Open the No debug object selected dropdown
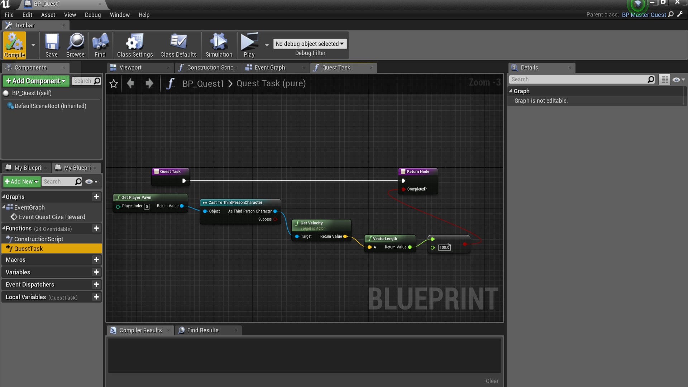Image resolution: width=688 pixels, height=387 pixels. (x=310, y=43)
